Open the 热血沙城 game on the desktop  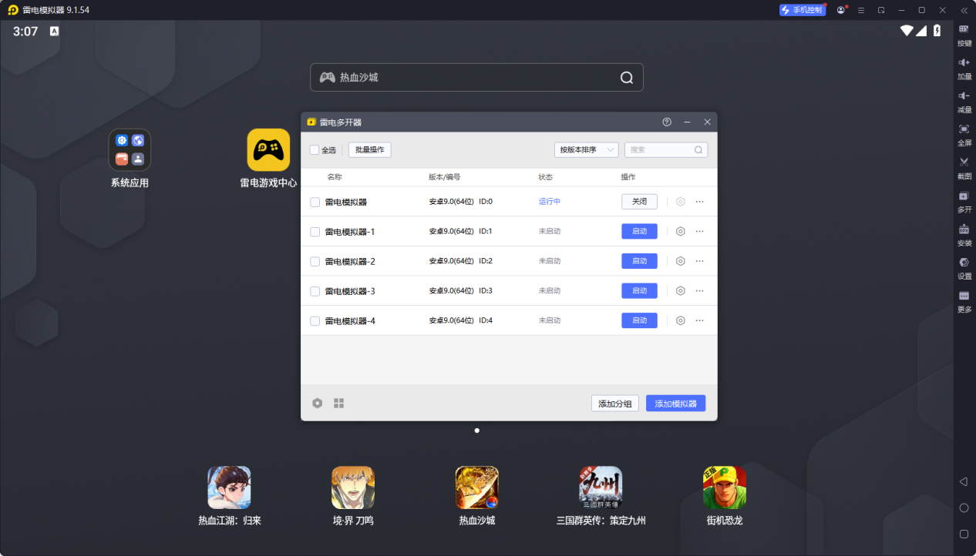pos(476,487)
